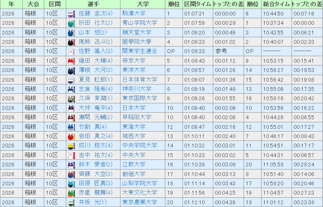Open the 東京国際大学 university link

point(140,98)
